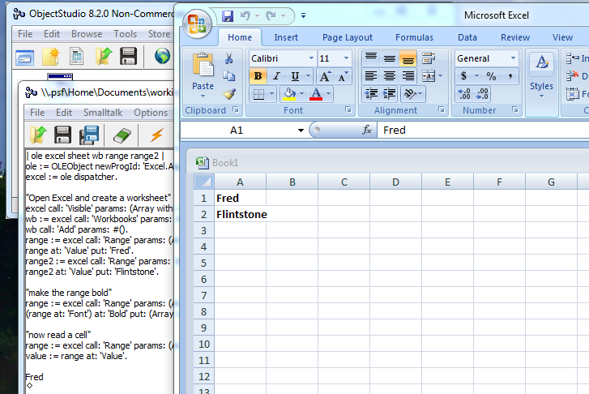Viewport: 589px width, 394px height.
Task: Switch to the Insert ribbon tab
Action: click(x=286, y=37)
